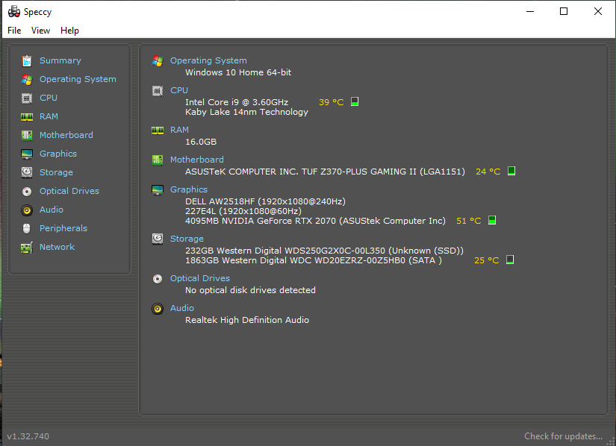
Task: Click the Motherboard heading in main panel
Action: point(196,160)
